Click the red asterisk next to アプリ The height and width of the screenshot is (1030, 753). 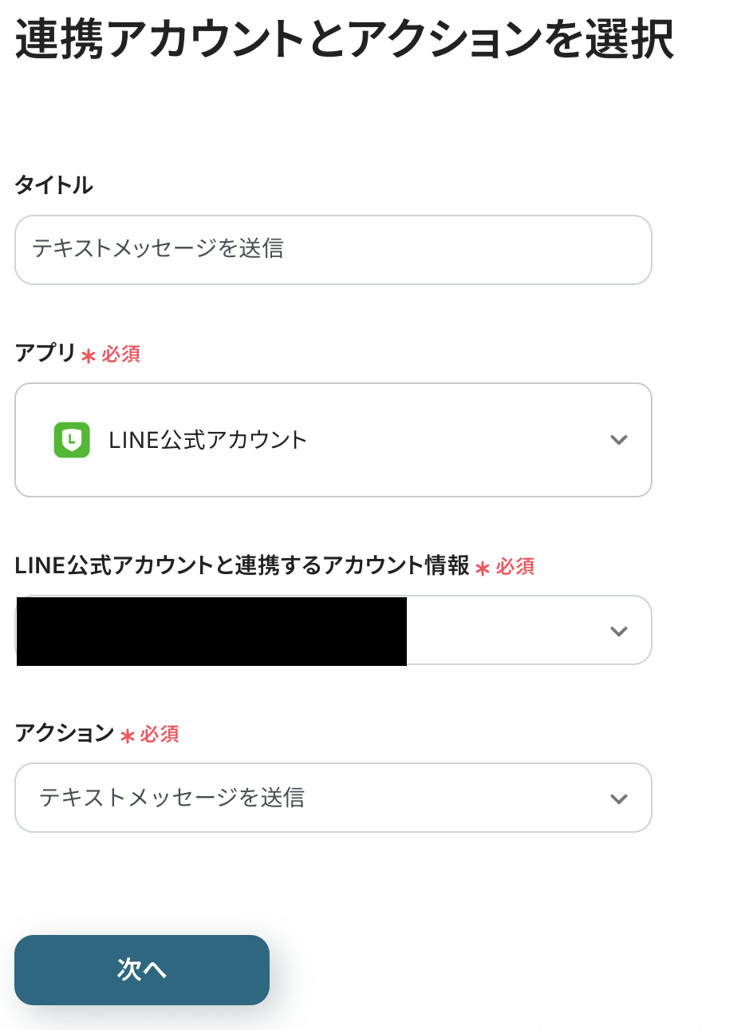(x=89, y=355)
